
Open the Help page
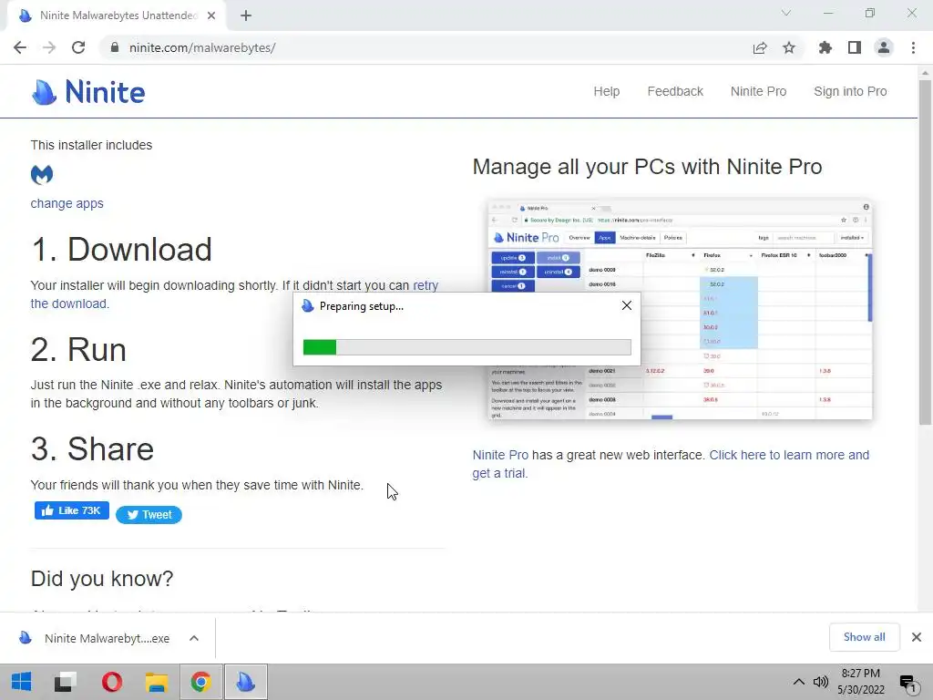(x=606, y=91)
